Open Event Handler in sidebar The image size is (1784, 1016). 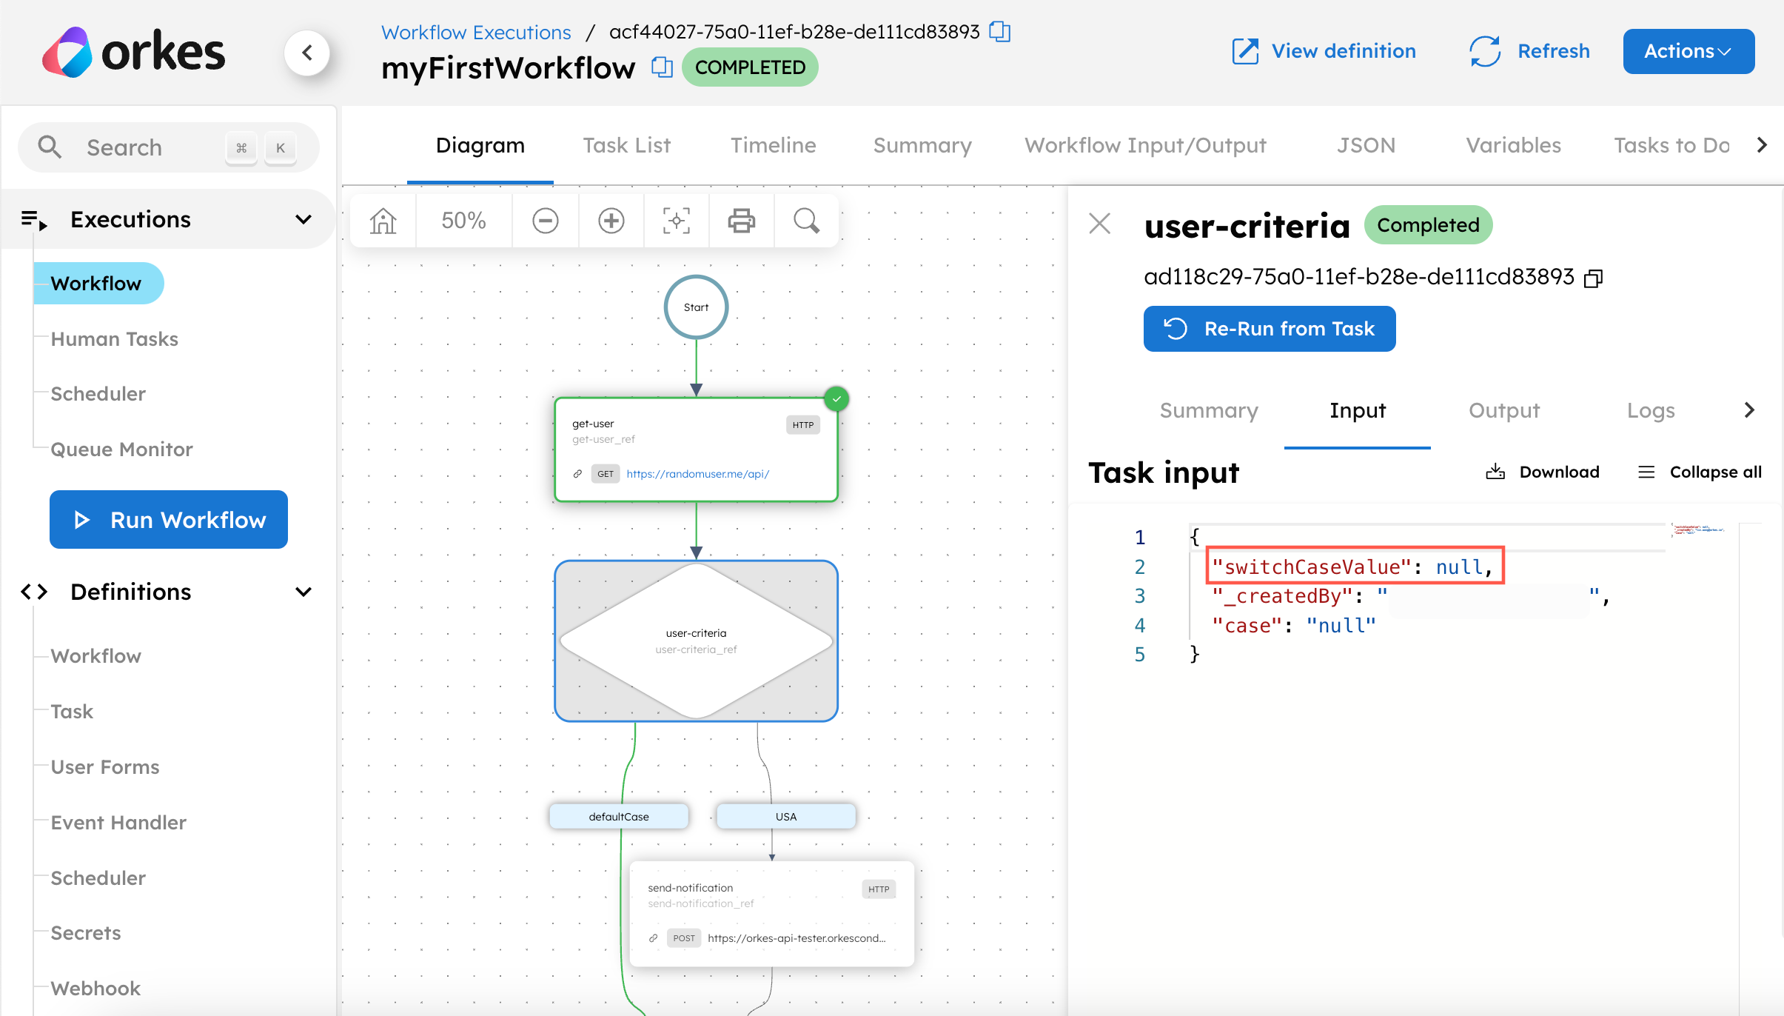pyautogui.click(x=118, y=823)
